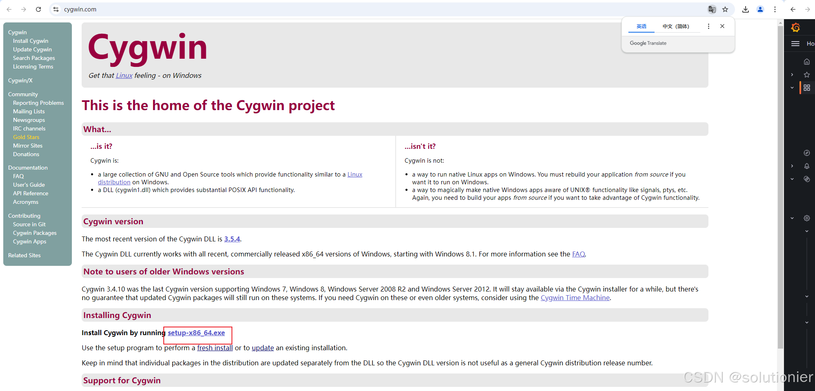Viewport: 815px width, 391px height.
Task: Follow the fresh install link
Action: [215, 348]
